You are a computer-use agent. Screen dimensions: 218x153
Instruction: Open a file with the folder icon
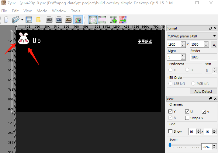pyautogui.click(x=16, y=20)
